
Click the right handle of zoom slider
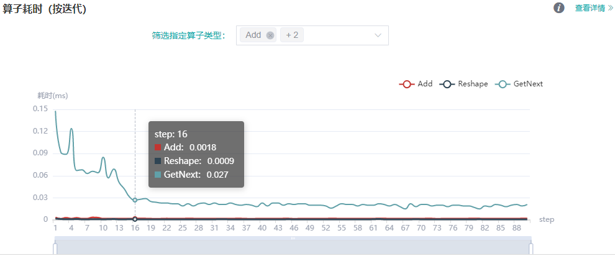tap(531, 249)
